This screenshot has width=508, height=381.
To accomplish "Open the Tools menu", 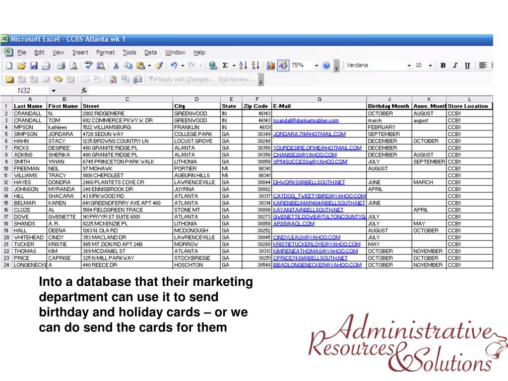I will (x=129, y=53).
